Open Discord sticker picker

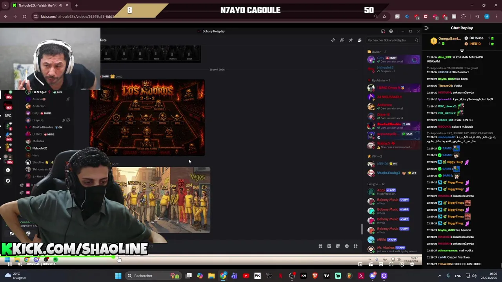(338, 246)
